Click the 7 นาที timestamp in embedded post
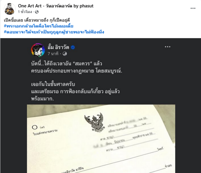Viewport: 201px width, 173px height. (x=53, y=54)
